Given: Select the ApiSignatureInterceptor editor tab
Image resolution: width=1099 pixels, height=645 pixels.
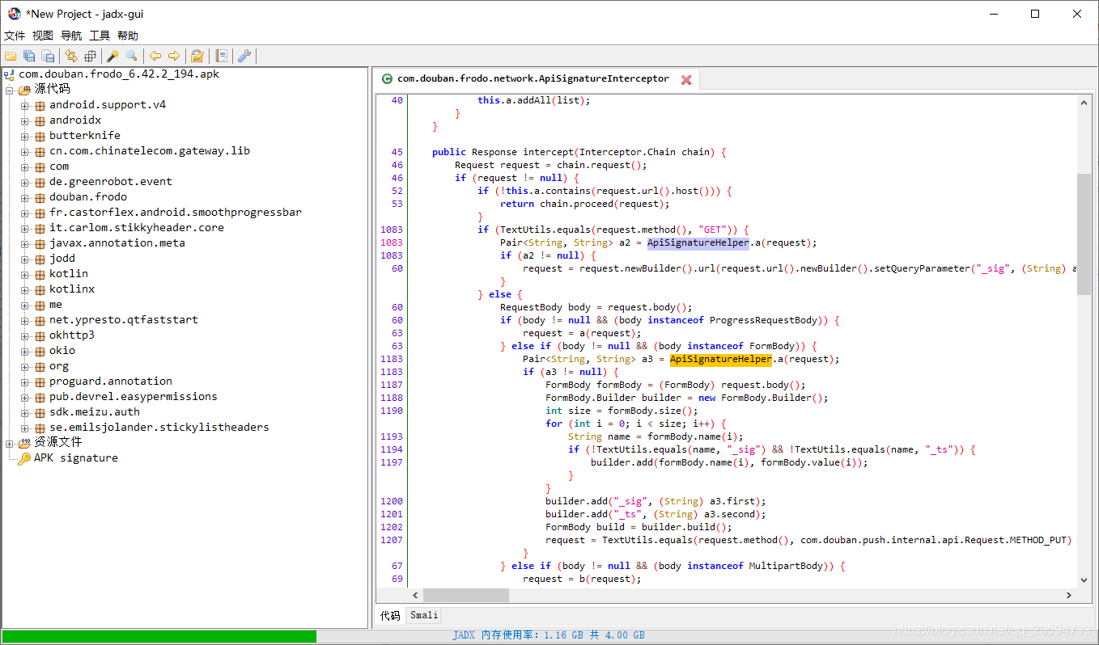Looking at the screenshot, I should point(536,78).
